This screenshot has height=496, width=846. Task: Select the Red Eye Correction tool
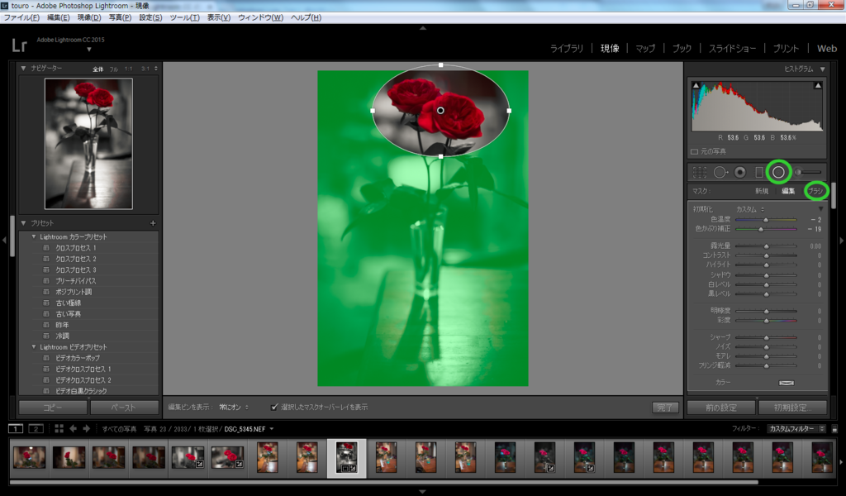[740, 172]
